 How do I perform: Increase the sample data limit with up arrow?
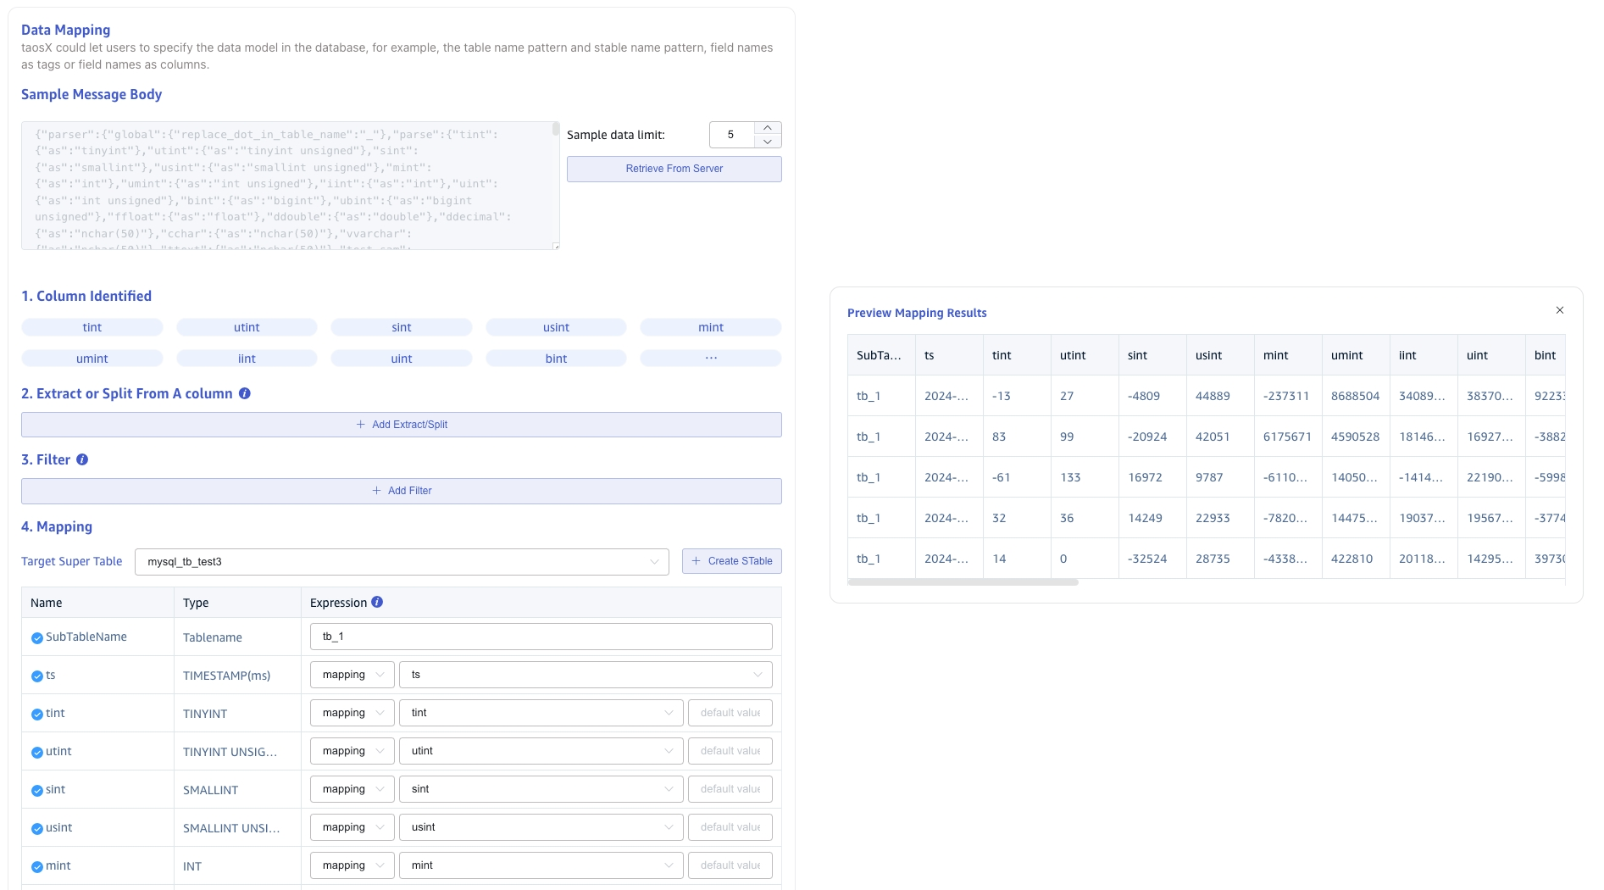pos(767,128)
